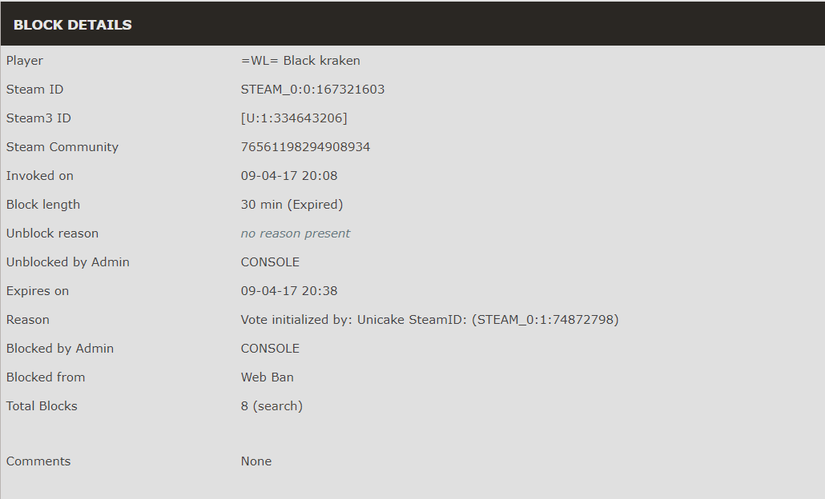This screenshot has width=825, height=499.
Task: Click the Total Blocks label
Action: (x=42, y=406)
